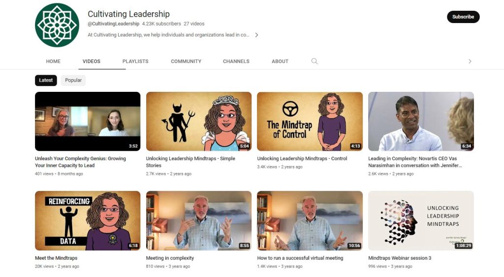Click the 27 videos count

click(x=194, y=24)
